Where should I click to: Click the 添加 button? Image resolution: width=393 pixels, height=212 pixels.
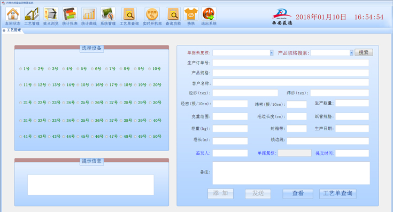[220, 193]
